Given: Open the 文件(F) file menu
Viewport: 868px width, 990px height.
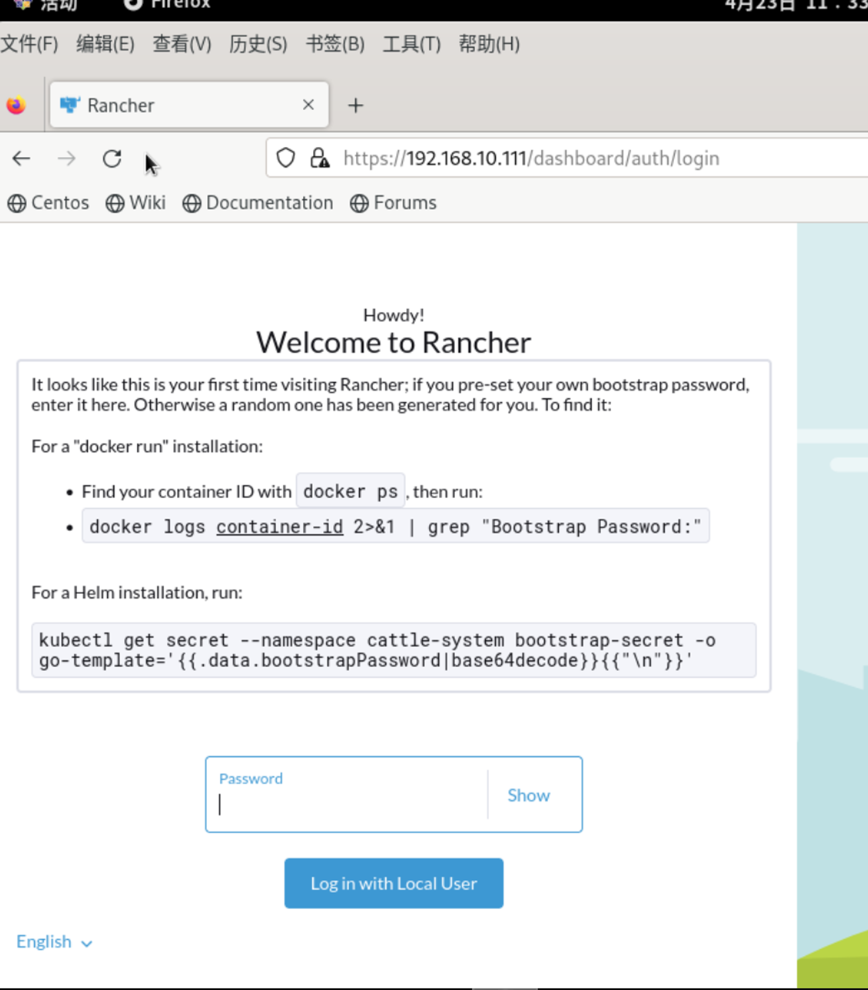Looking at the screenshot, I should (29, 44).
